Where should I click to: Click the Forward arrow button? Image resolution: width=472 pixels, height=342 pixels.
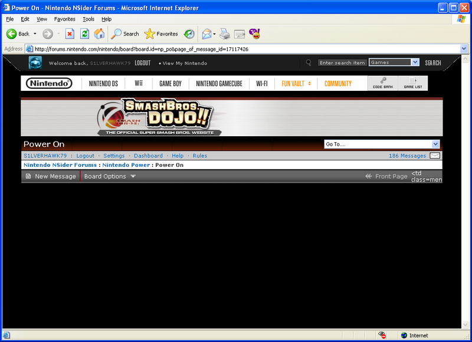[x=48, y=34]
